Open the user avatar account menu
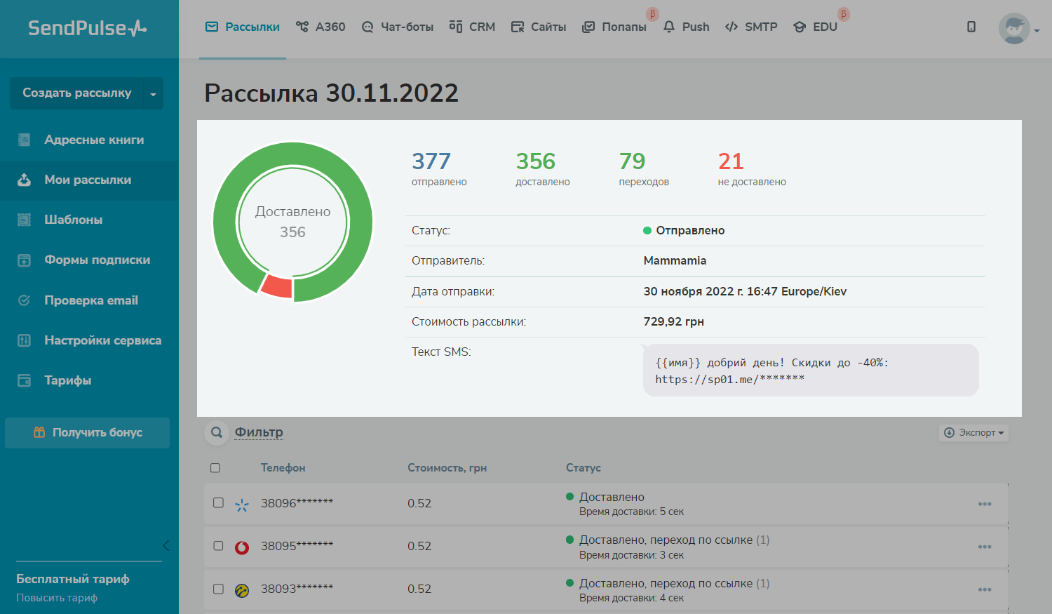This screenshot has height=614, width=1052. click(x=1015, y=29)
